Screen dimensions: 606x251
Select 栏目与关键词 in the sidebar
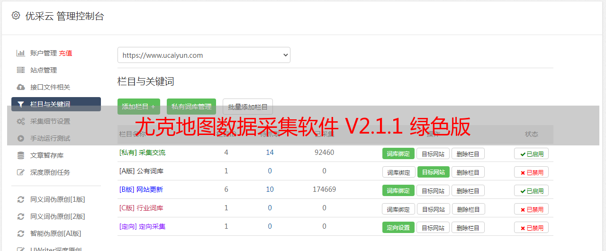point(56,104)
